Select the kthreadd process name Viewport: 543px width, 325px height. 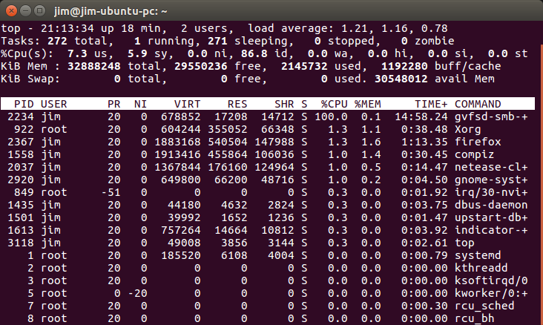point(481,268)
